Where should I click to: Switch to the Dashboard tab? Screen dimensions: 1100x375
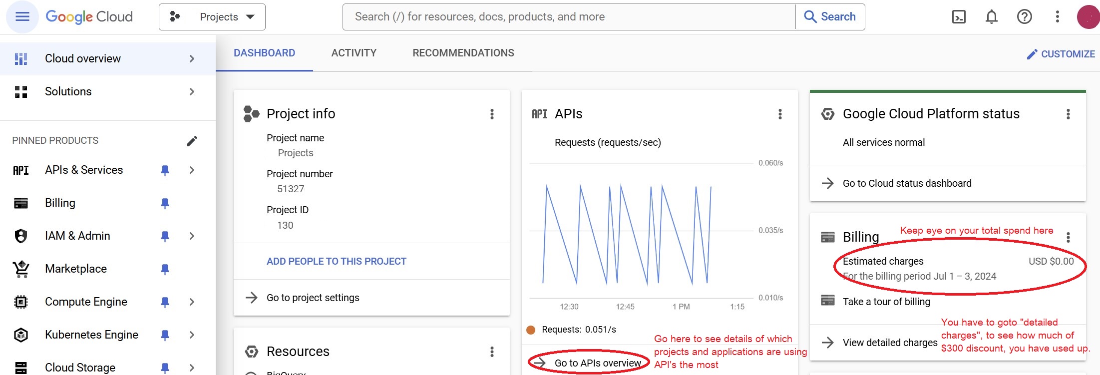pyautogui.click(x=265, y=53)
